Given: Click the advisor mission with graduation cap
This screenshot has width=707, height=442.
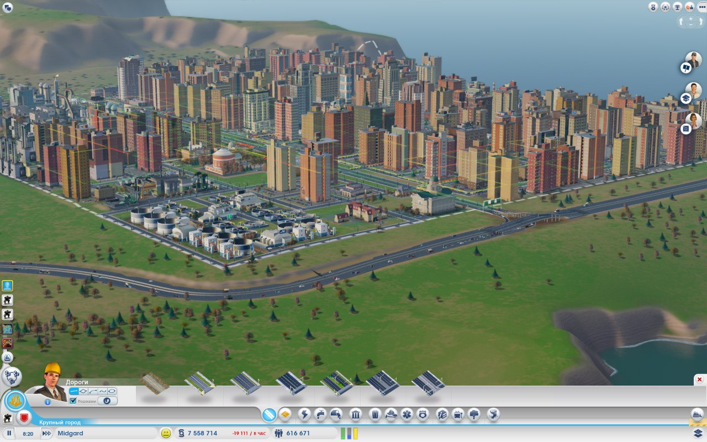Looking at the screenshot, I should click(686, 98).
